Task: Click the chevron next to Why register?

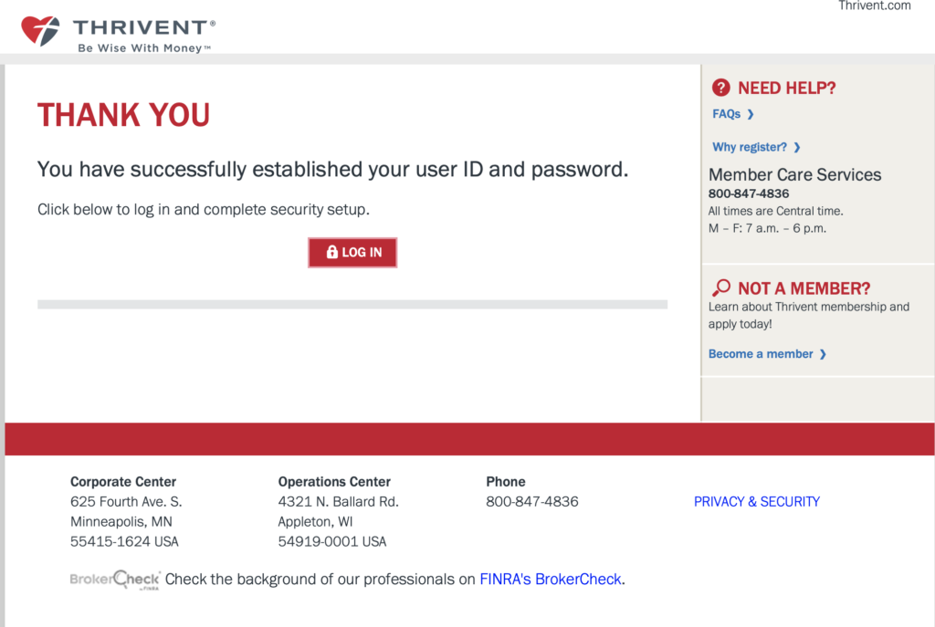Action: click(797, 147)
